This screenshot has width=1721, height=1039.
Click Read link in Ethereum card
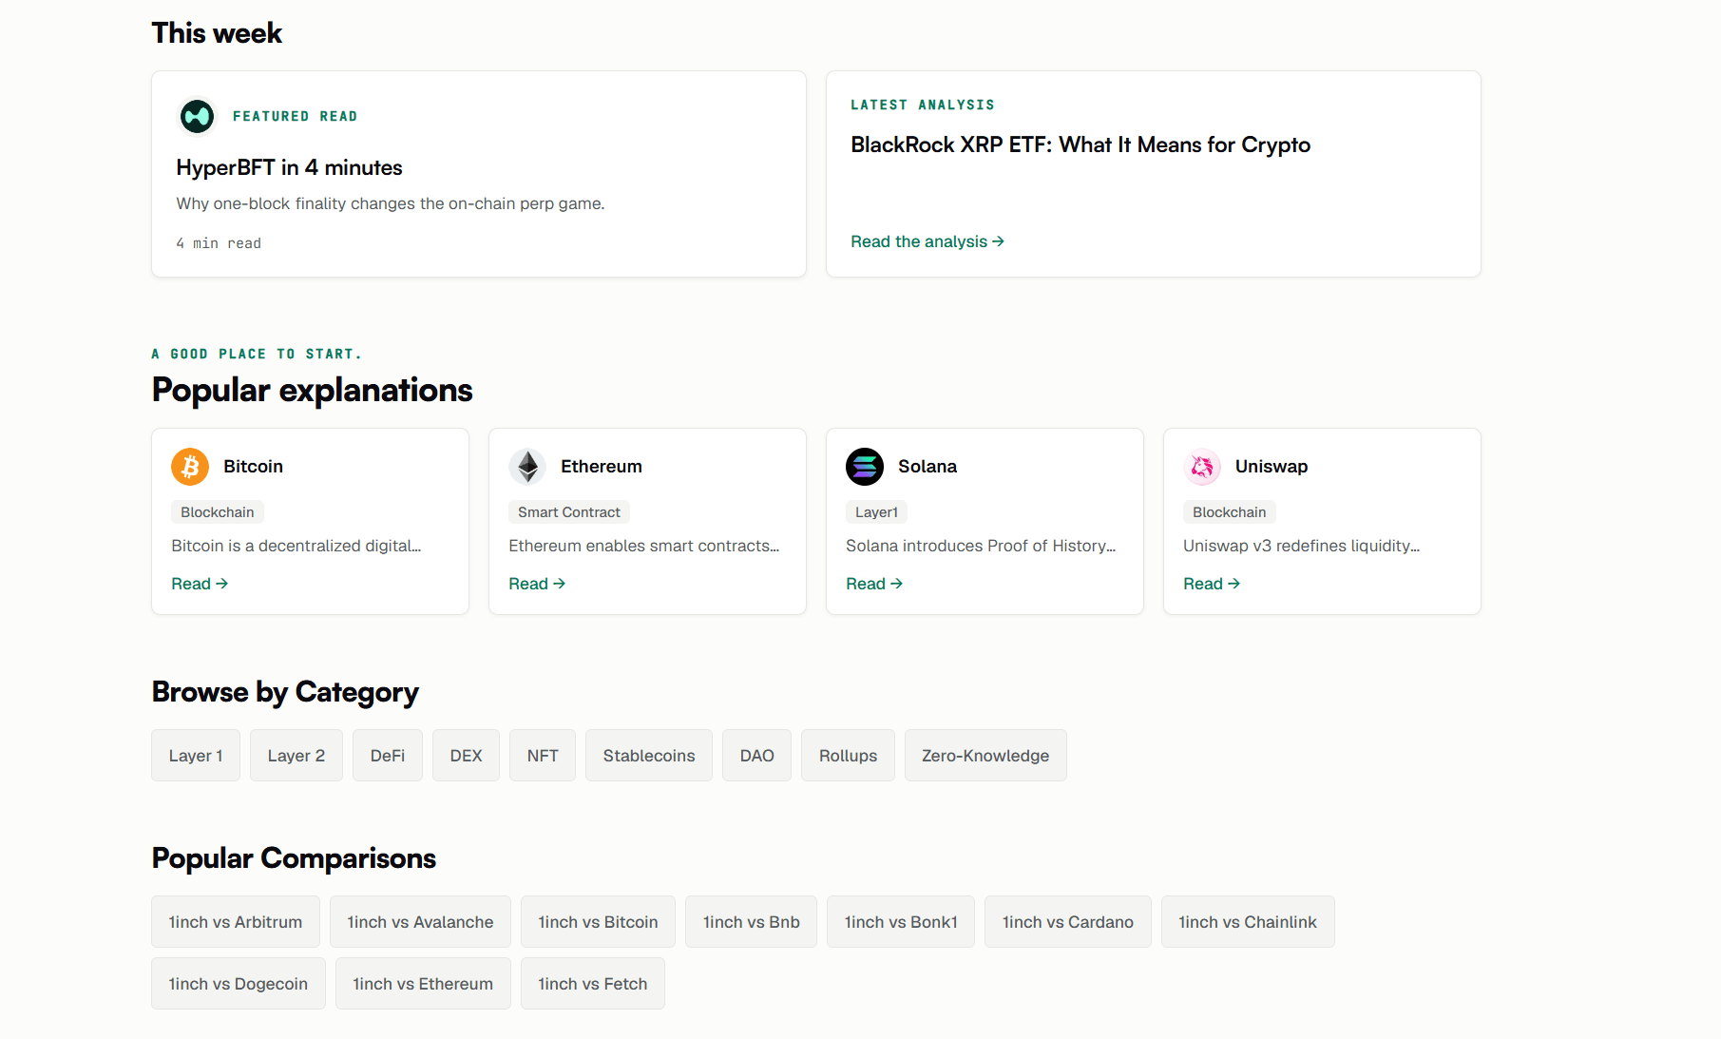coord(537,584)
